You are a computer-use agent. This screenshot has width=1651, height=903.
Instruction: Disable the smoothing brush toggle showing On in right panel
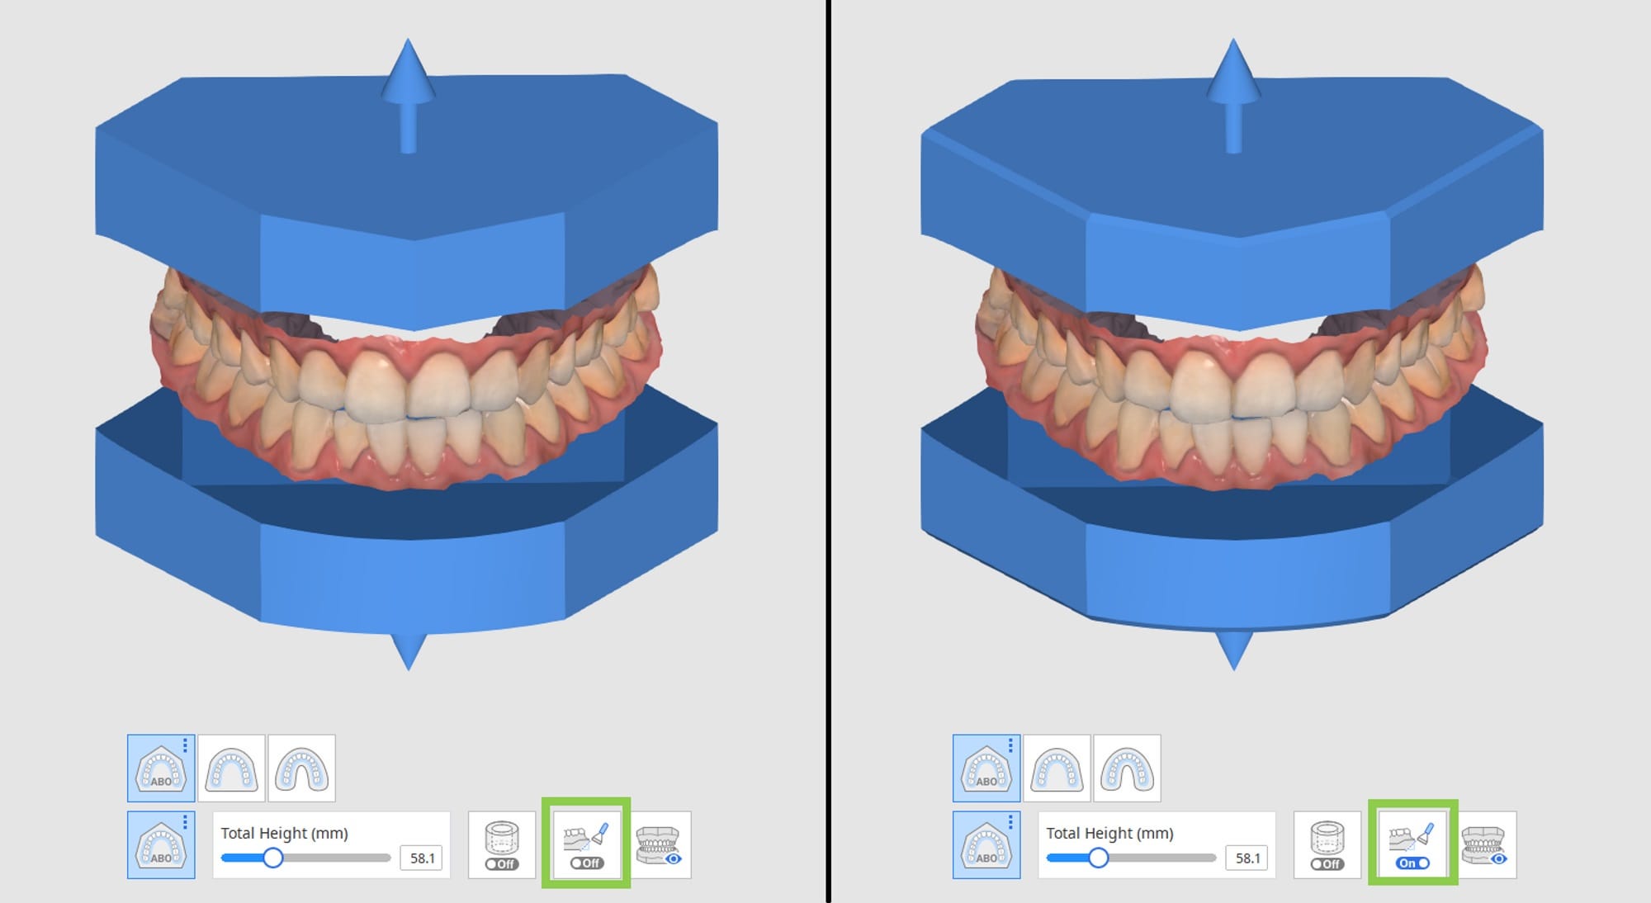click(1412, 844)
